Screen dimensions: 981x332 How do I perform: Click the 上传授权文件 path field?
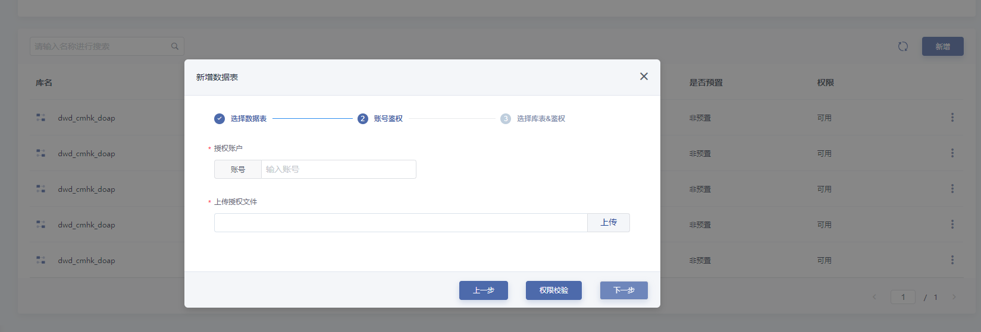(x=401, y=223)
